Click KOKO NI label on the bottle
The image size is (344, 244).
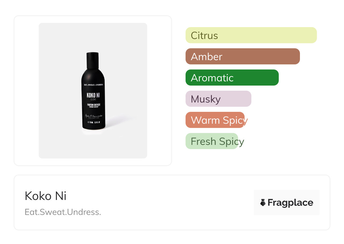(x=93, y=95)
